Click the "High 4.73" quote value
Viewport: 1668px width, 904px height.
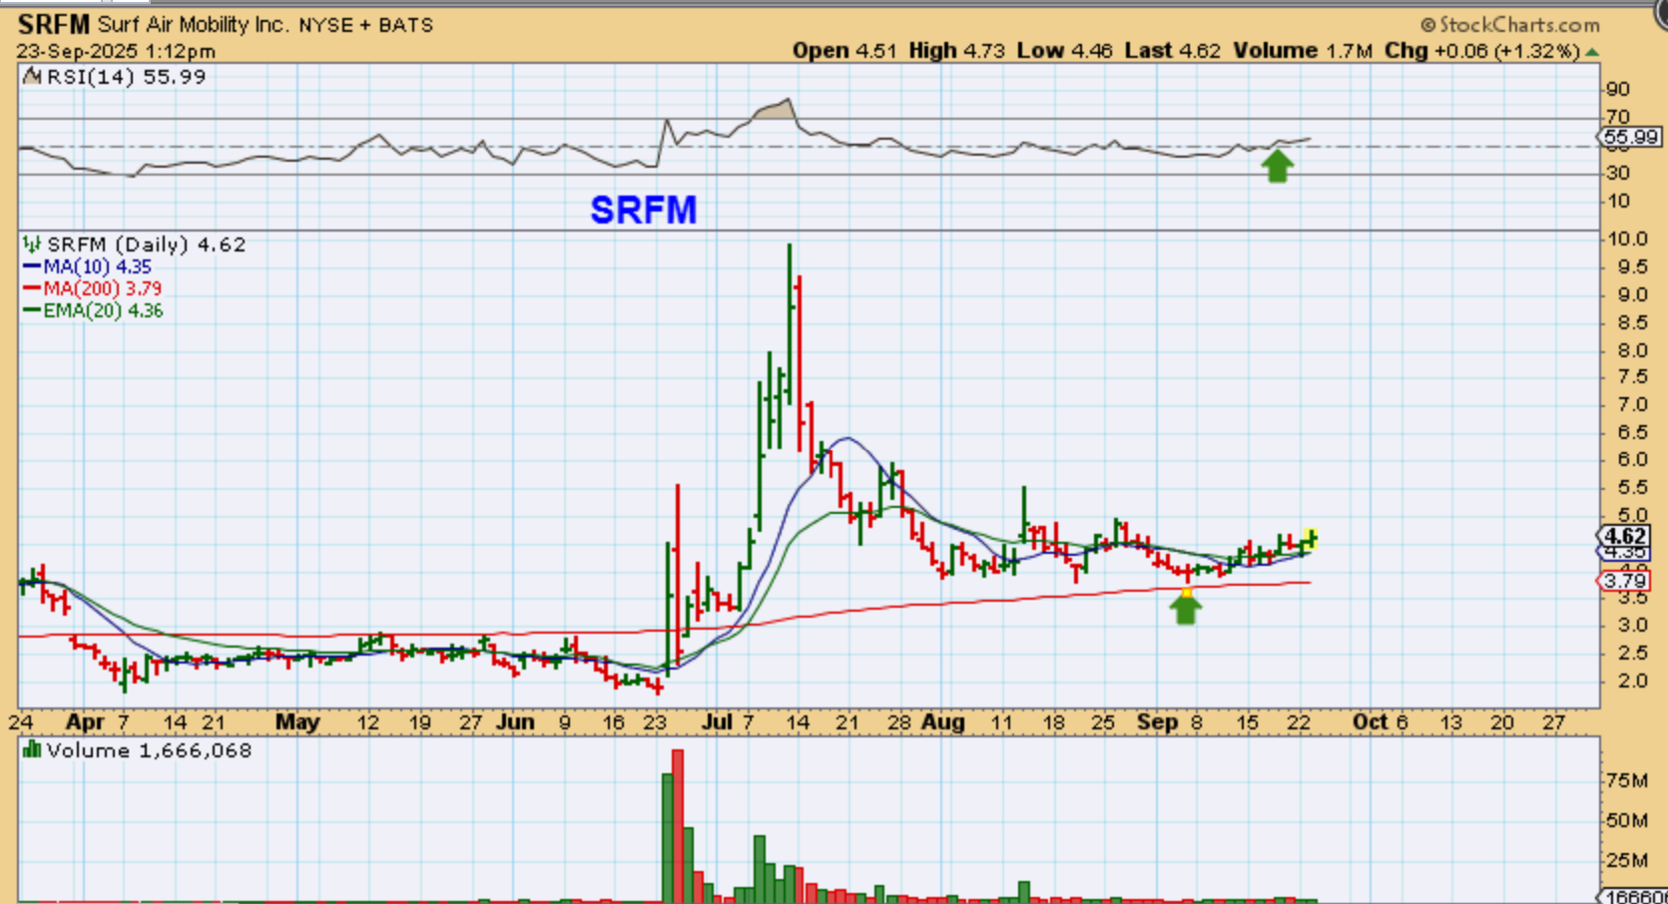pyautogui.click(x=956, y=51)
